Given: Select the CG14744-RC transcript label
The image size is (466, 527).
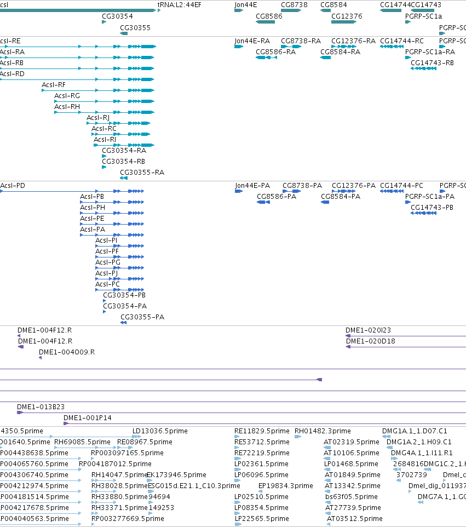Looking at the screenshot, I should tap(402, 41).
